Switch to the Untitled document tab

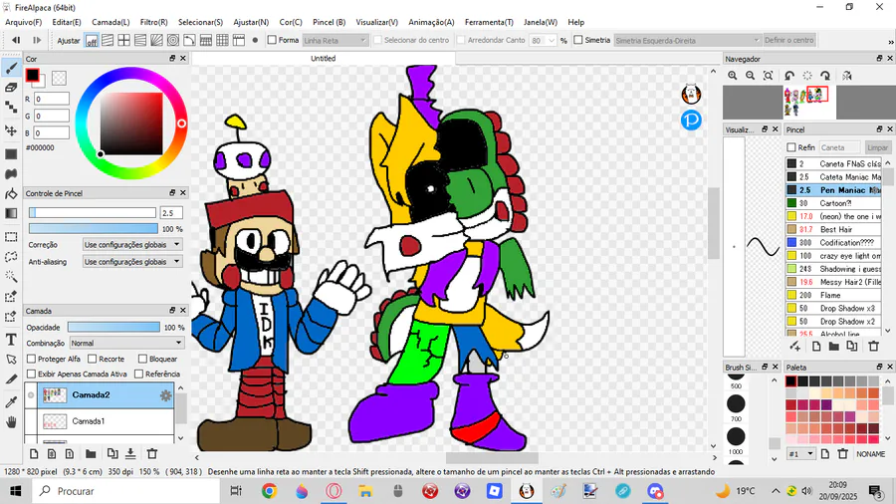coord(324,59)
